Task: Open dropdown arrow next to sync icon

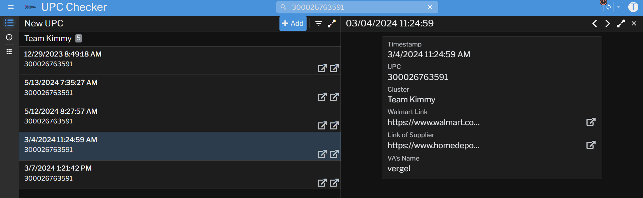Action: (618, 7)
